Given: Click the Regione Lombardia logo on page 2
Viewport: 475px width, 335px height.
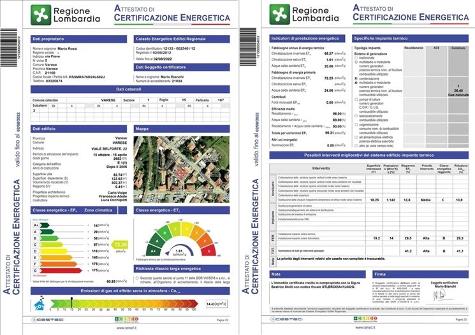Looking at the screenshot, I should click(304, 14).
